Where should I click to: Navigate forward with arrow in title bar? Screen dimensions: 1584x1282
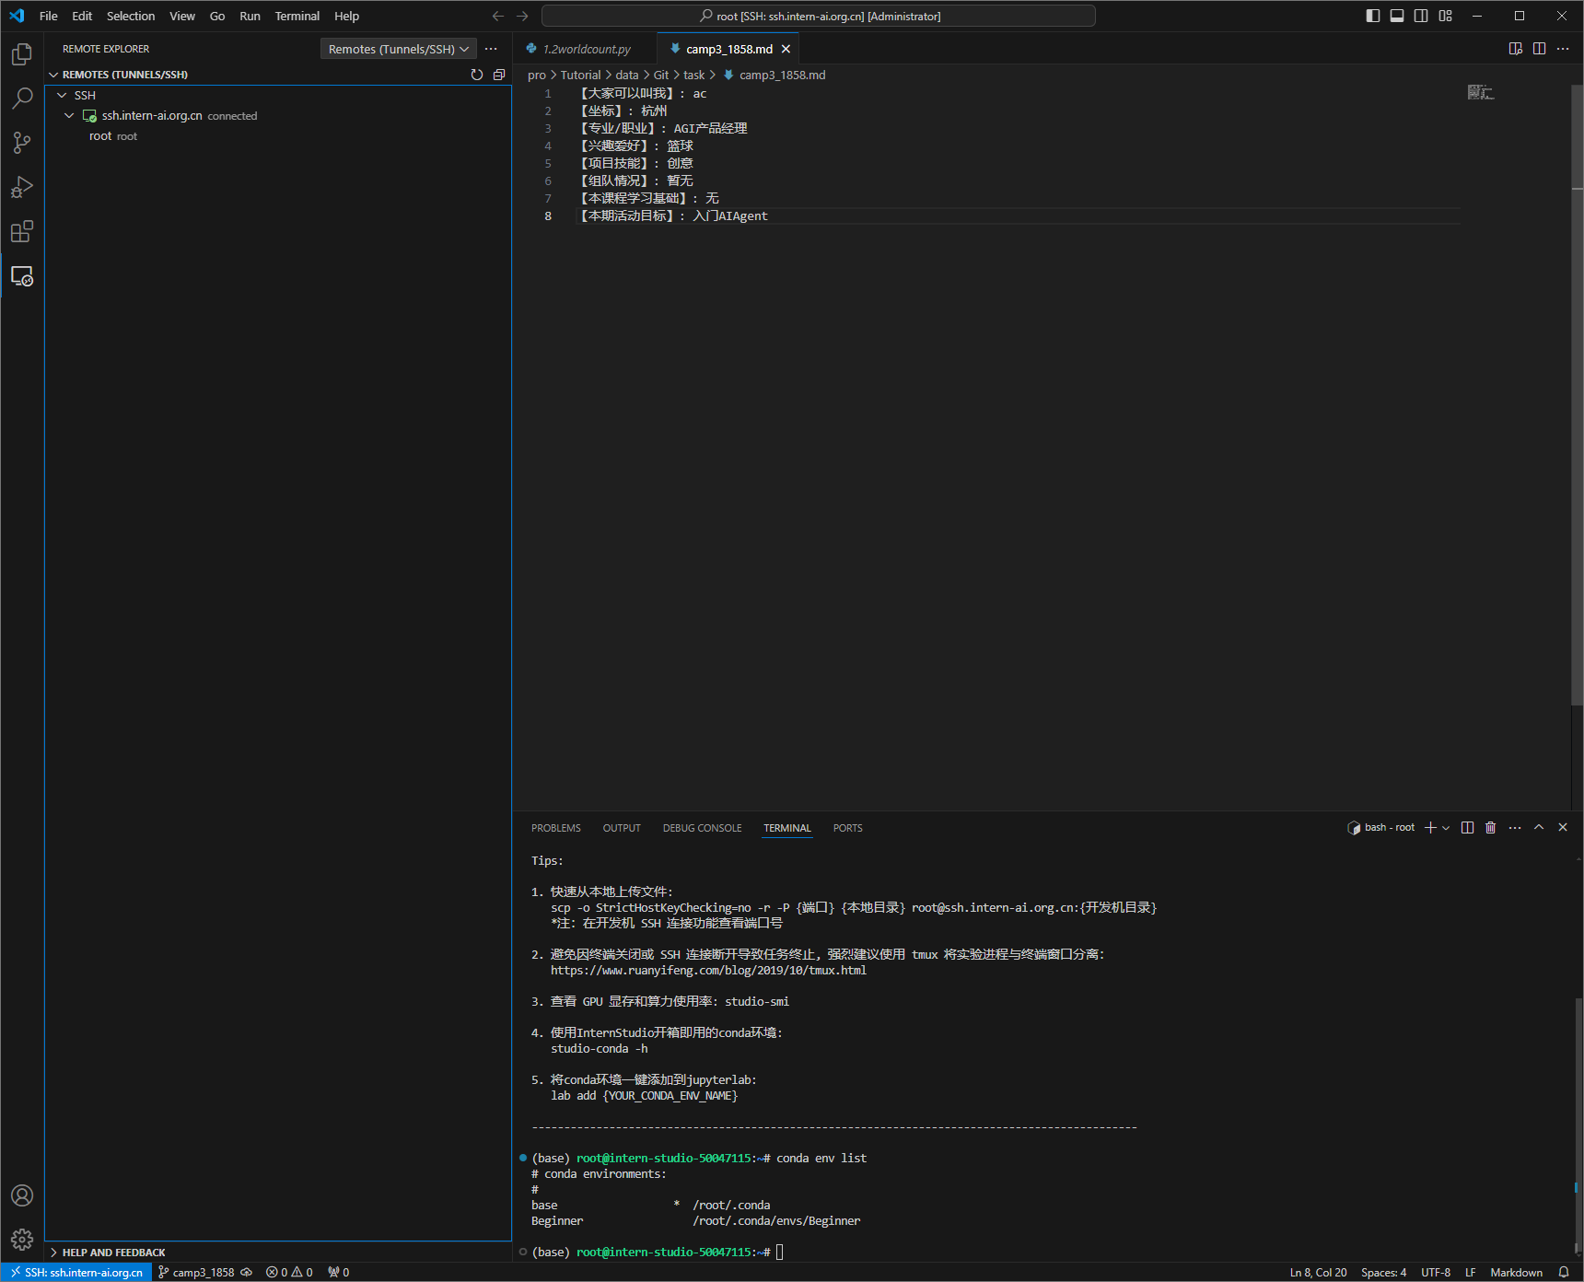click(522, 16)
